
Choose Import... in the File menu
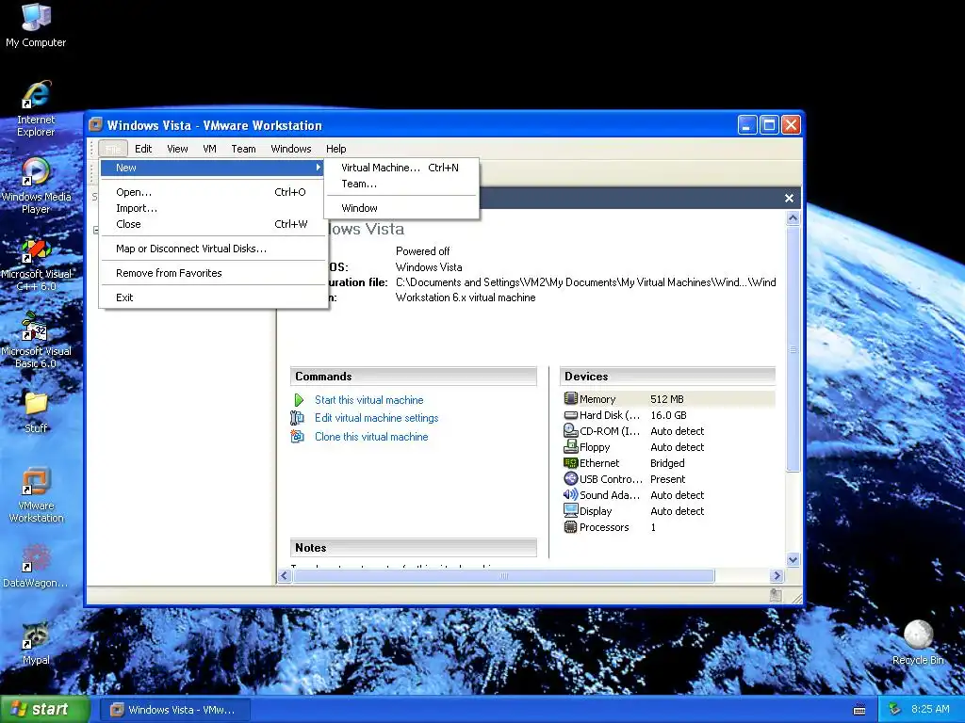[x=213, y=208]
